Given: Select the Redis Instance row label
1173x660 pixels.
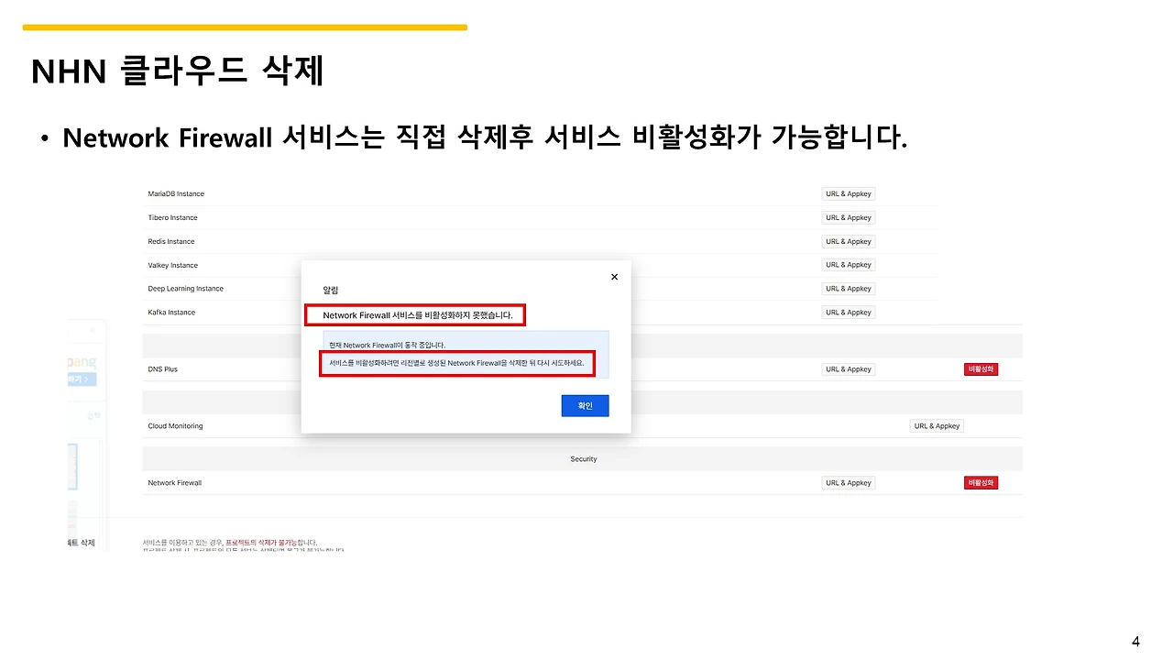Looking at the screenshot, I should 171,241.
